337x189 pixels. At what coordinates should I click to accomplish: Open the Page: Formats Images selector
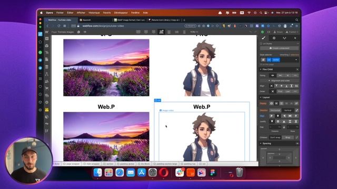(63, 32)
